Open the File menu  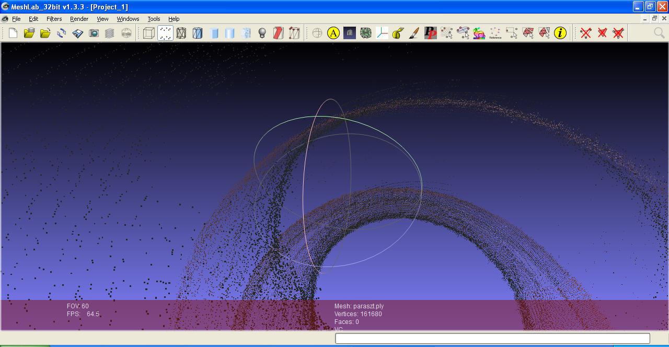[16, 19]
